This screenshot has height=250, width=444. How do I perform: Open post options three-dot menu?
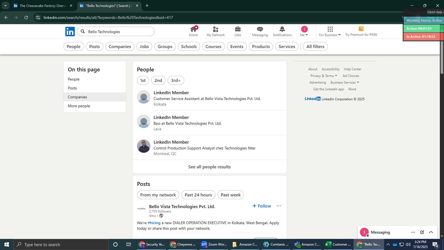tap(279, 206)
